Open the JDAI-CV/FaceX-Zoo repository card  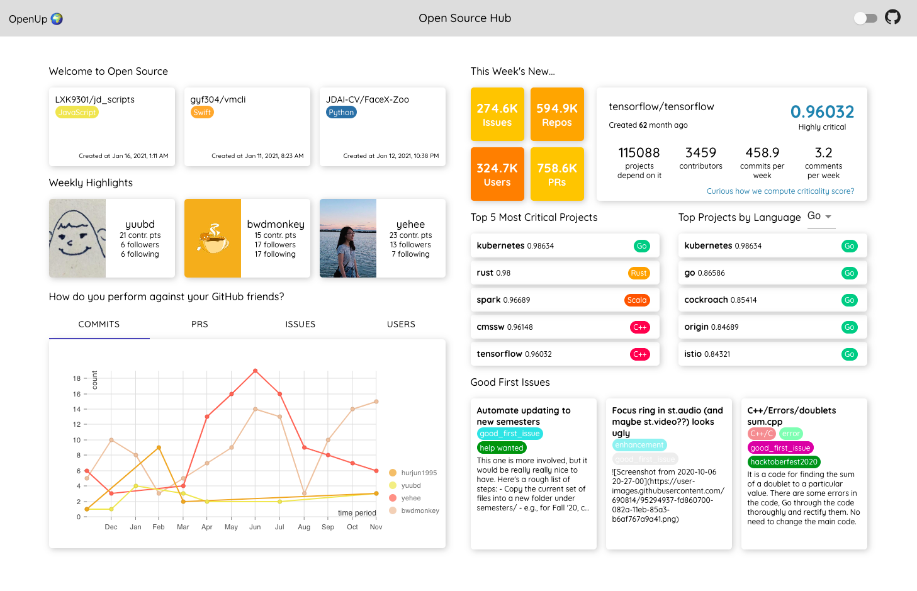pyautogui.click(x=383, y=127)
